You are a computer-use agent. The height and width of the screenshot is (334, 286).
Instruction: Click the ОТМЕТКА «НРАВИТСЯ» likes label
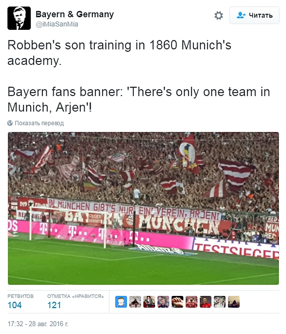75,296
